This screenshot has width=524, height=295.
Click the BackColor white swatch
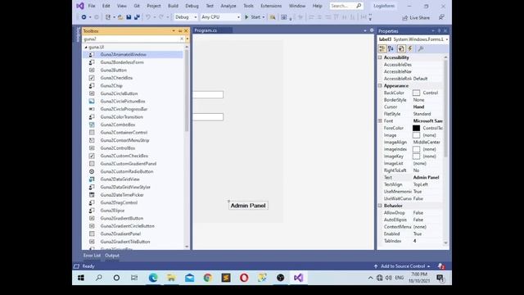click(x=416, y=93)
